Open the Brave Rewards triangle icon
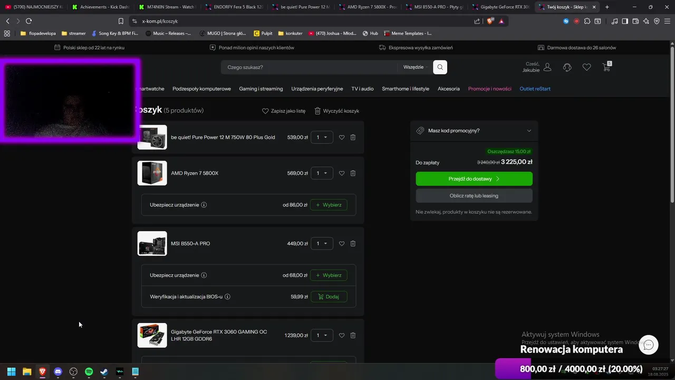 click(x=502, y=21)
